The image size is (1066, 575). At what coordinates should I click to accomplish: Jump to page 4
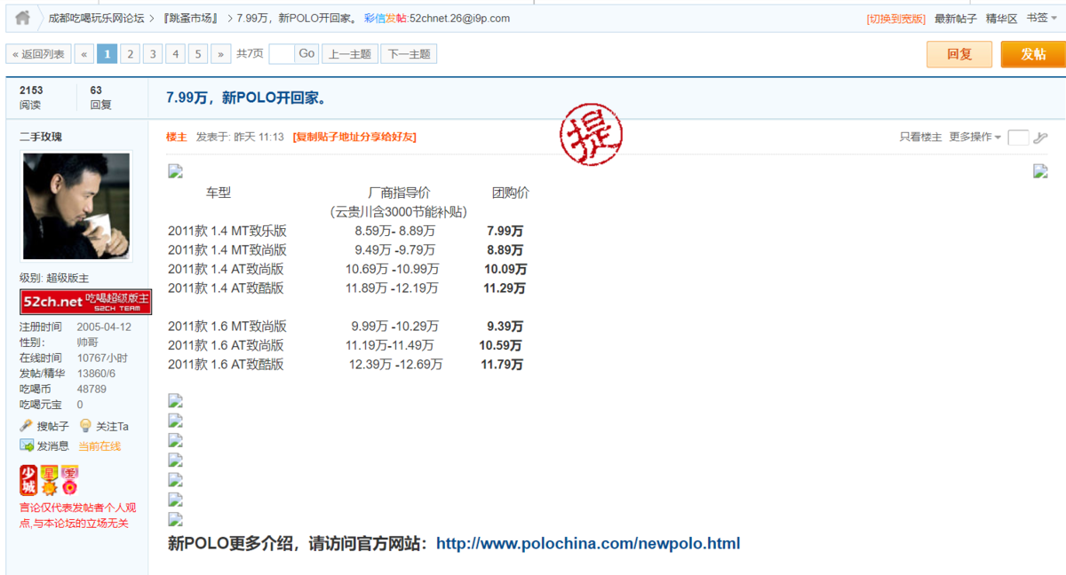point(176,54)
